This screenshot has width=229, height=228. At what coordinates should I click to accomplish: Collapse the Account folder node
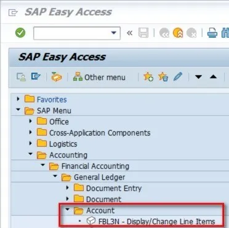68,210
